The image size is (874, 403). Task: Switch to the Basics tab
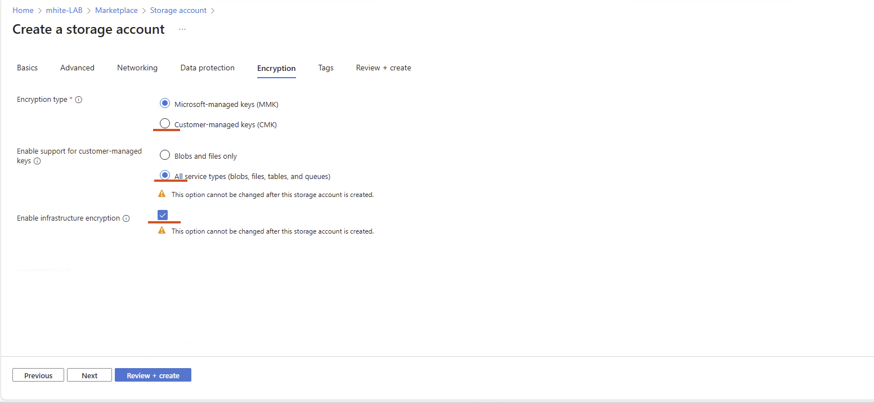pyautogui.click(x=27, y=68)
